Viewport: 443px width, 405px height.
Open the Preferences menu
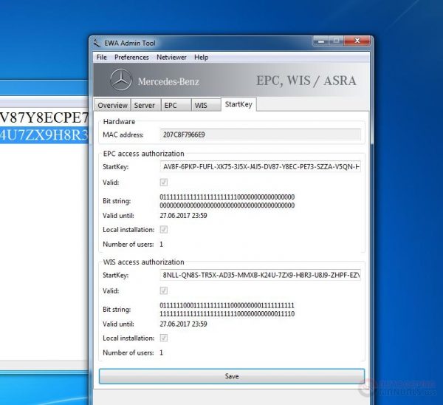[131, 58]
